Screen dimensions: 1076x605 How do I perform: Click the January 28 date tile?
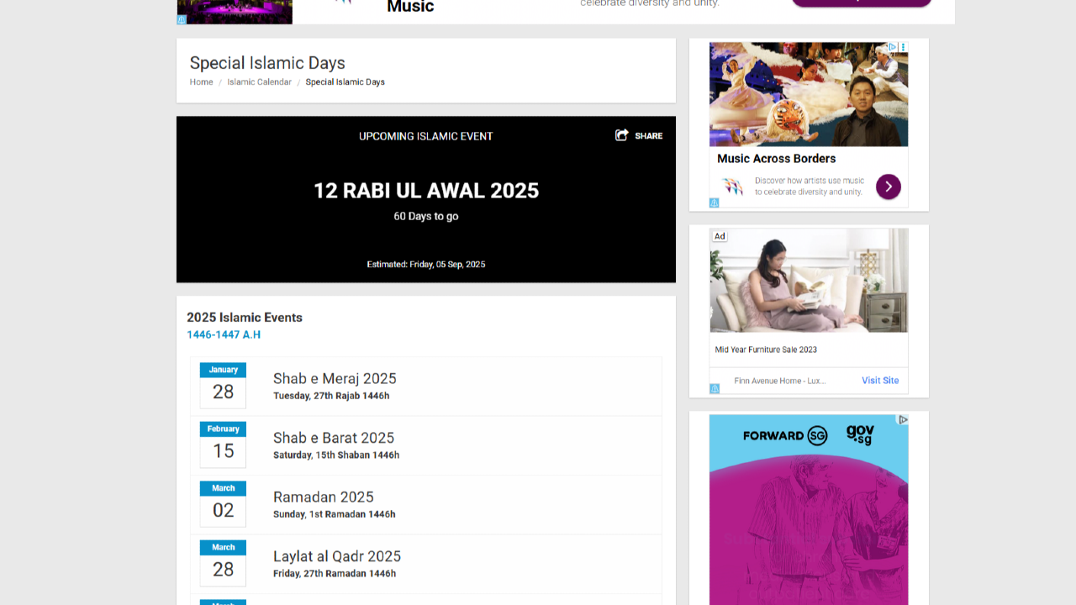coord(223,386)
